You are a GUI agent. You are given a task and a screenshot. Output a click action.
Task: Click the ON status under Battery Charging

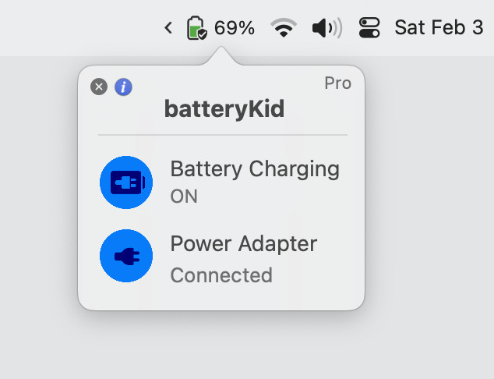click(x=184, y=196)
